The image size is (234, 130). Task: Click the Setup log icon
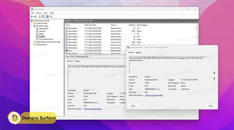click(x=37, y=34)
